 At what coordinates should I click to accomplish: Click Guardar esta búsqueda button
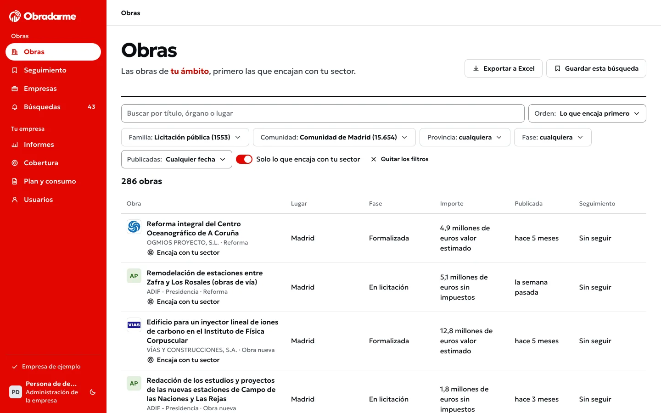click(596, 68)
